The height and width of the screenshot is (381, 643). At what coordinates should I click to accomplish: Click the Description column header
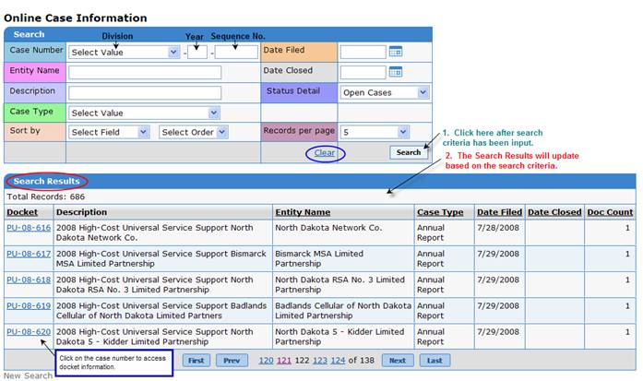81,212
